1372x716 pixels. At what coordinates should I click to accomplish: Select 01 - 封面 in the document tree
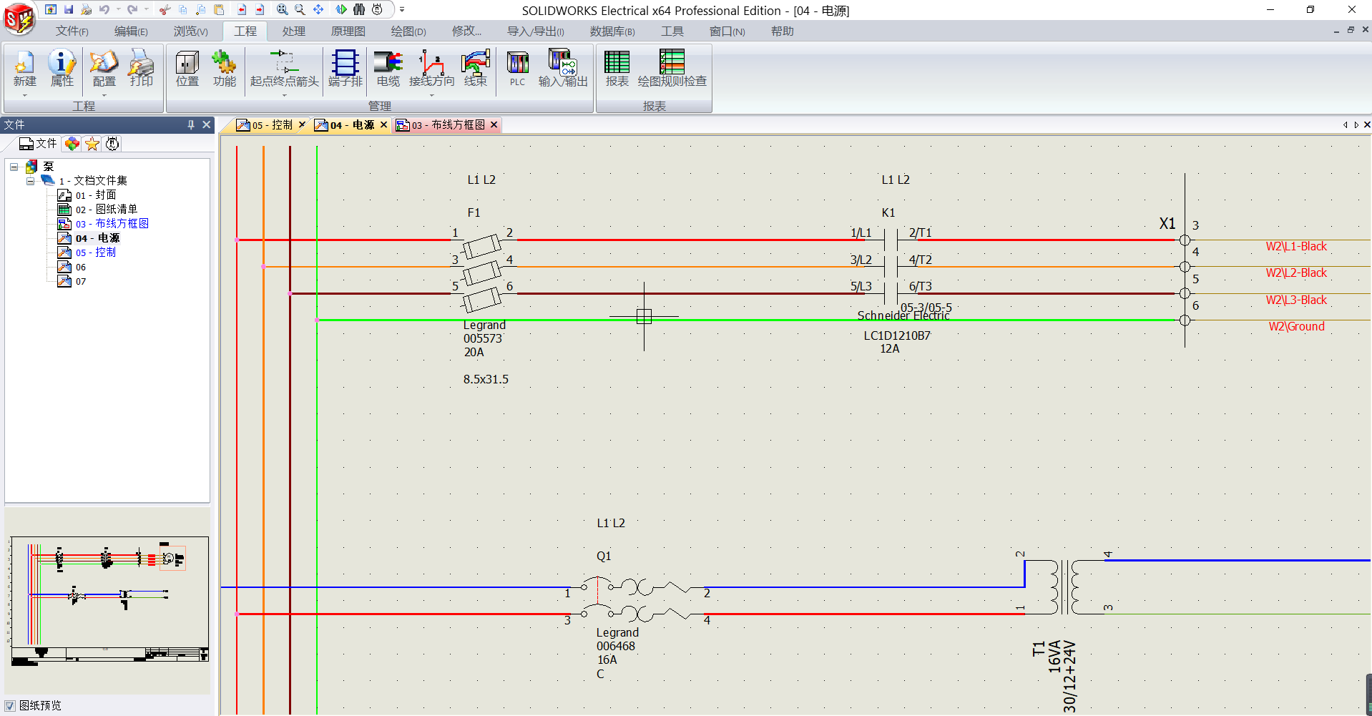96,195
